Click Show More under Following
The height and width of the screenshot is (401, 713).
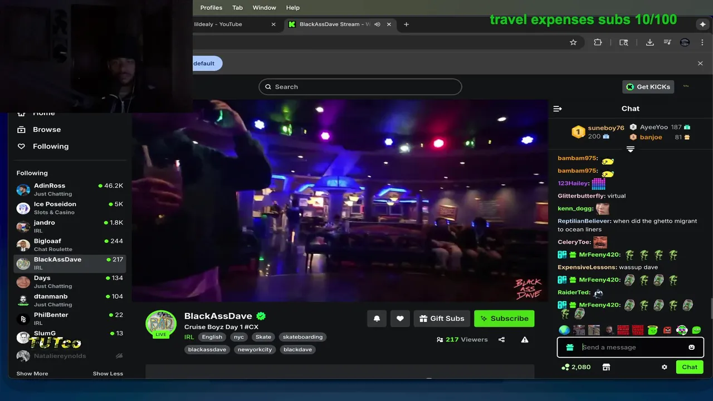coord(32,374)
